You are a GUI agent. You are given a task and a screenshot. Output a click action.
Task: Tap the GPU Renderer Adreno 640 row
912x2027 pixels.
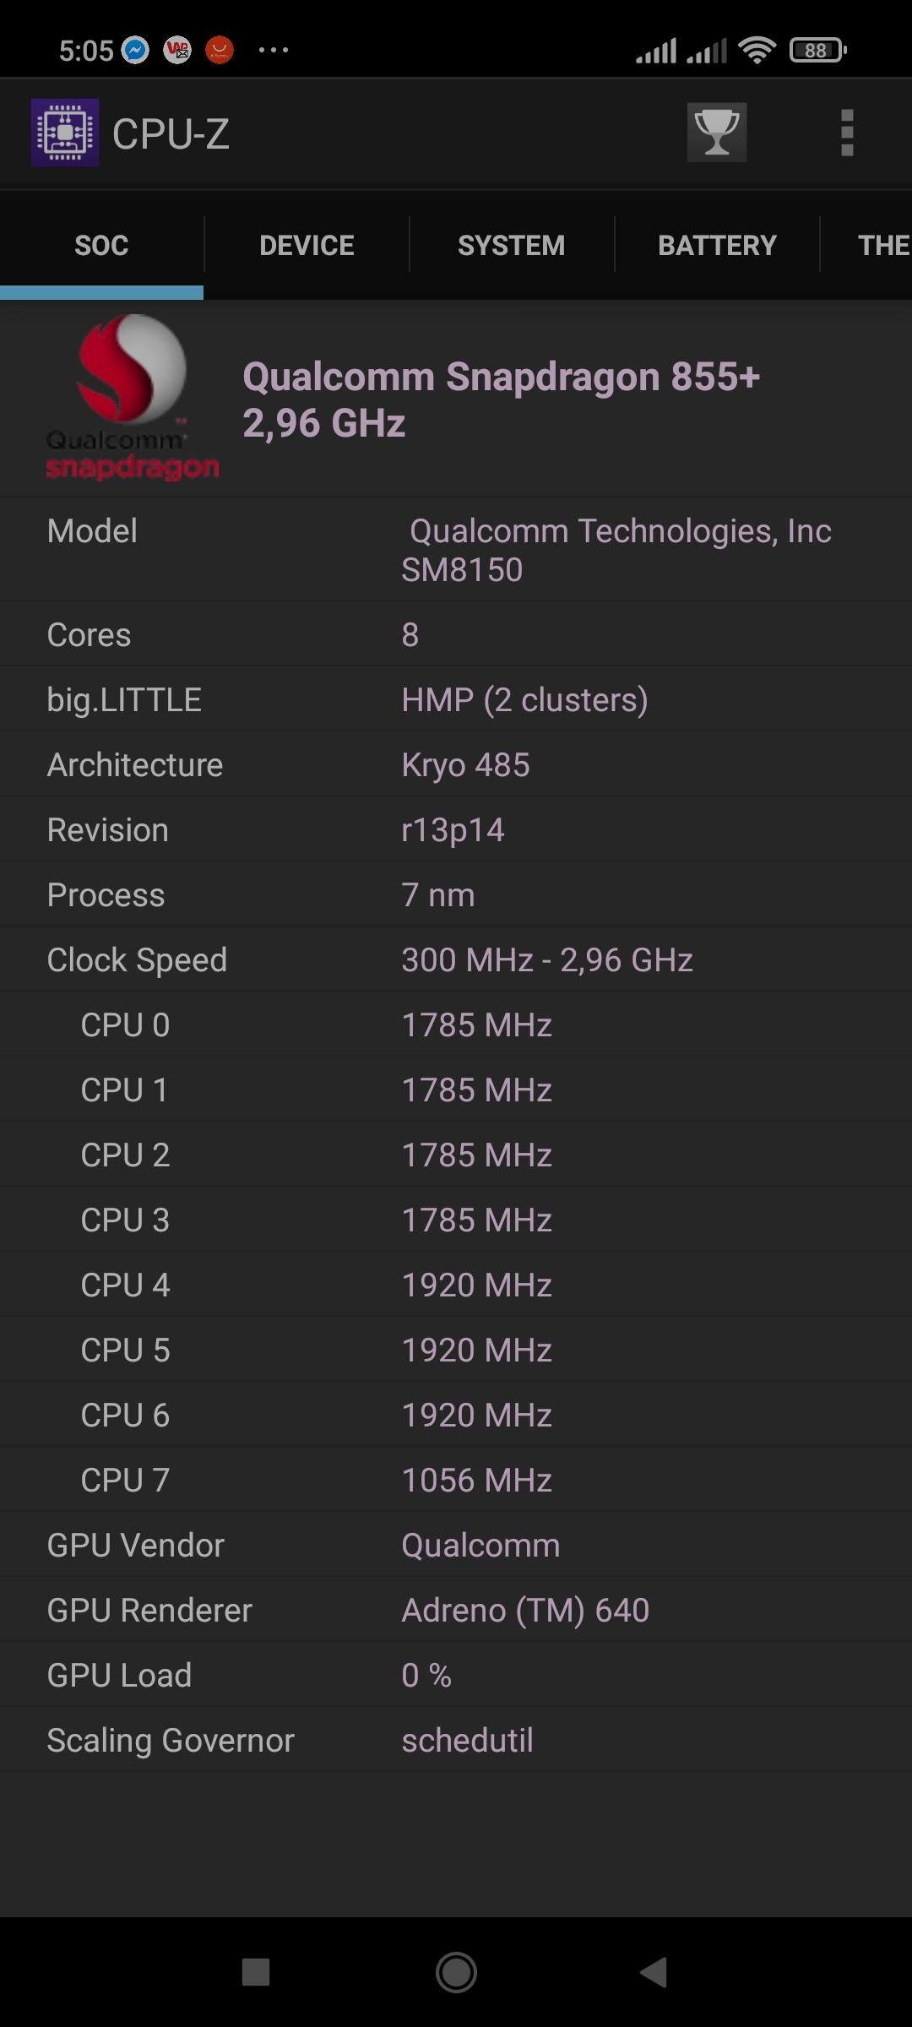(x=456, y=1610)
